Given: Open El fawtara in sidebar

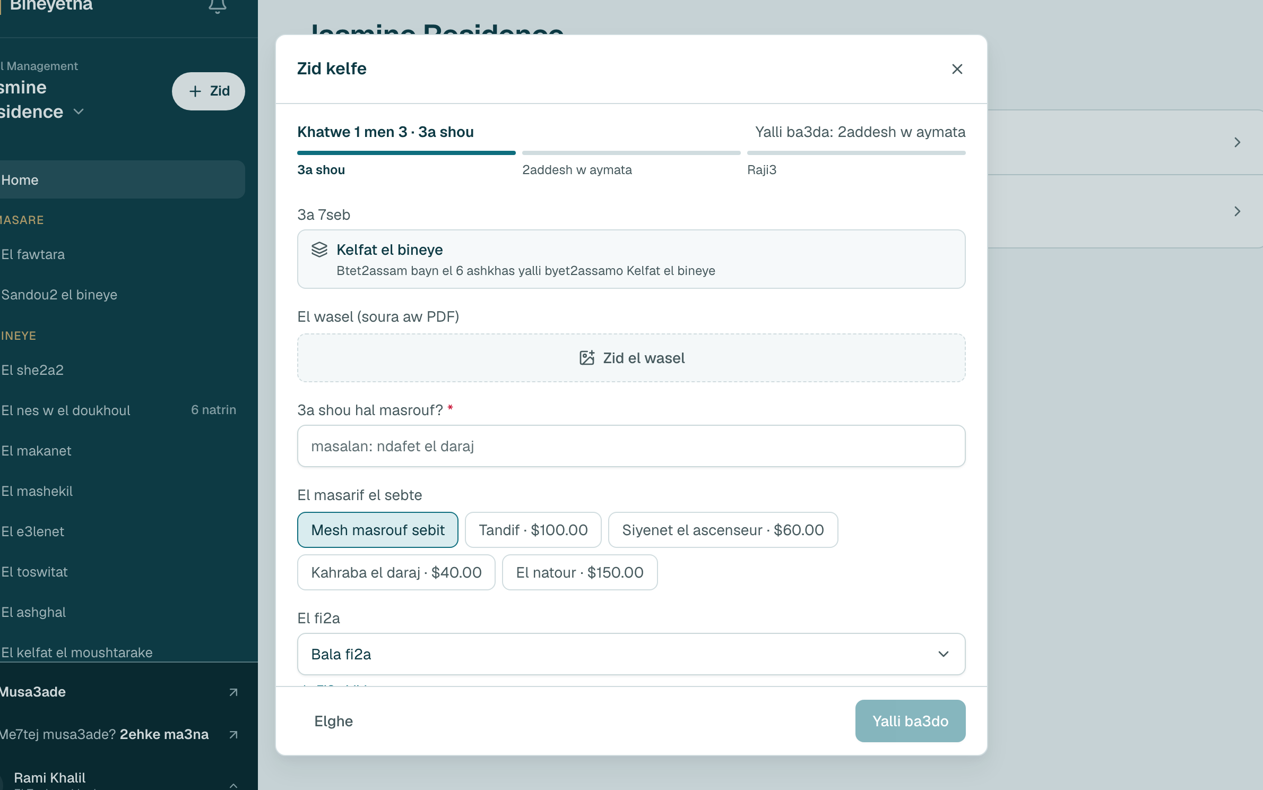Looking at the screenshot, I should (122, 254).
